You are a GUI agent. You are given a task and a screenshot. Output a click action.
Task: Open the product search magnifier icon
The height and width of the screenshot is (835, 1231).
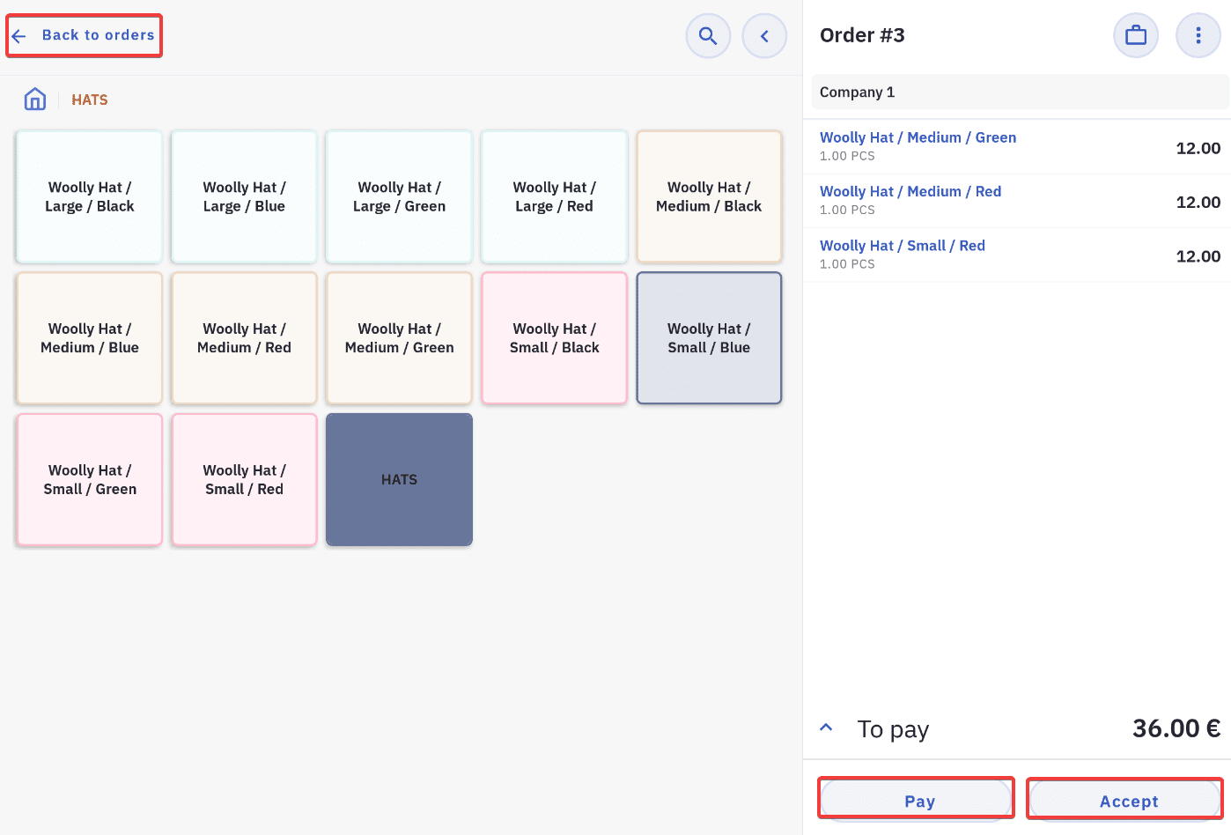tap(708, 36)
